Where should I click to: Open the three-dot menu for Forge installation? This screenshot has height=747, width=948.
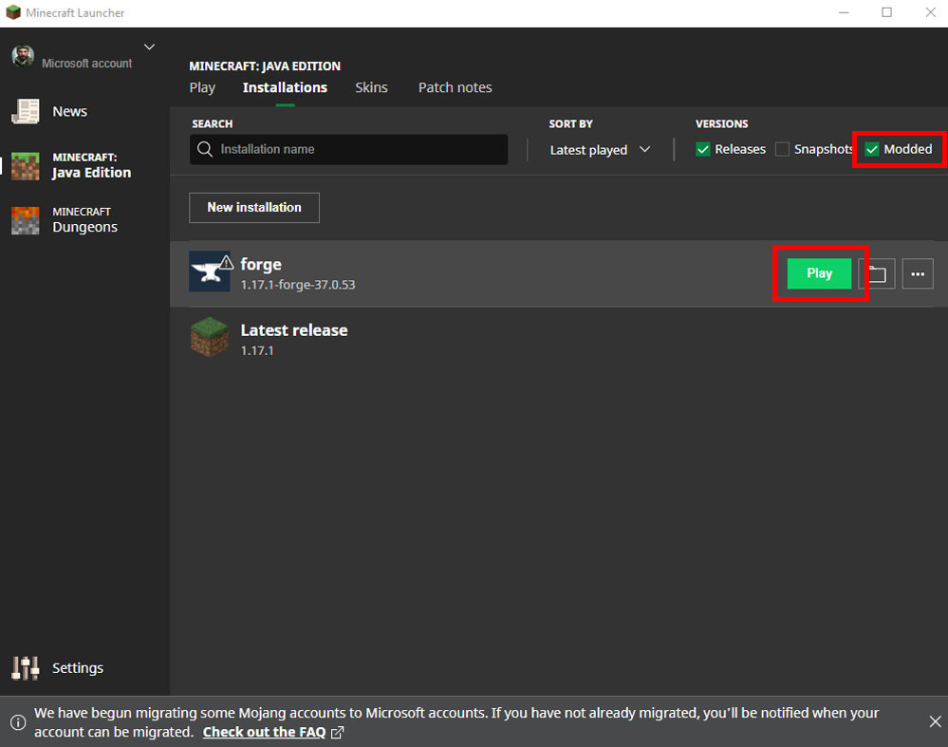click(x=917, y=273)
